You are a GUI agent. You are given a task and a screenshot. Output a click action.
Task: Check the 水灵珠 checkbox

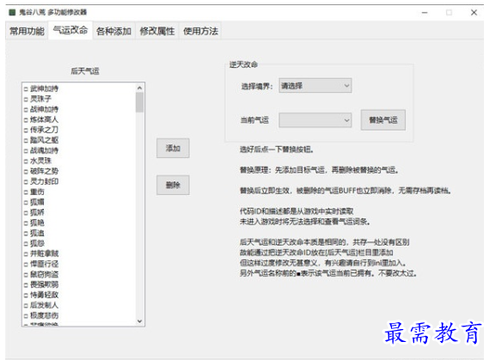coord(26,162)
